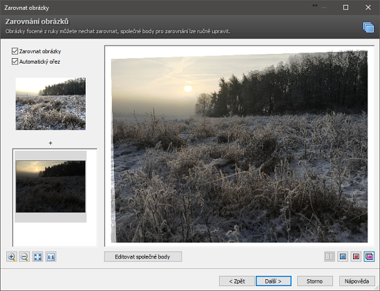
Task: Click the stacked images icon in header
Action: click(368, 27)
